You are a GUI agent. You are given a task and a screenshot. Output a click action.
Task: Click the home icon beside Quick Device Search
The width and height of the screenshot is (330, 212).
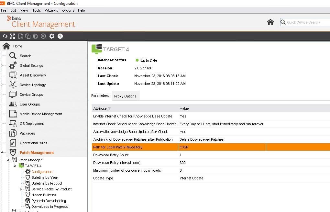pos(270,22)
